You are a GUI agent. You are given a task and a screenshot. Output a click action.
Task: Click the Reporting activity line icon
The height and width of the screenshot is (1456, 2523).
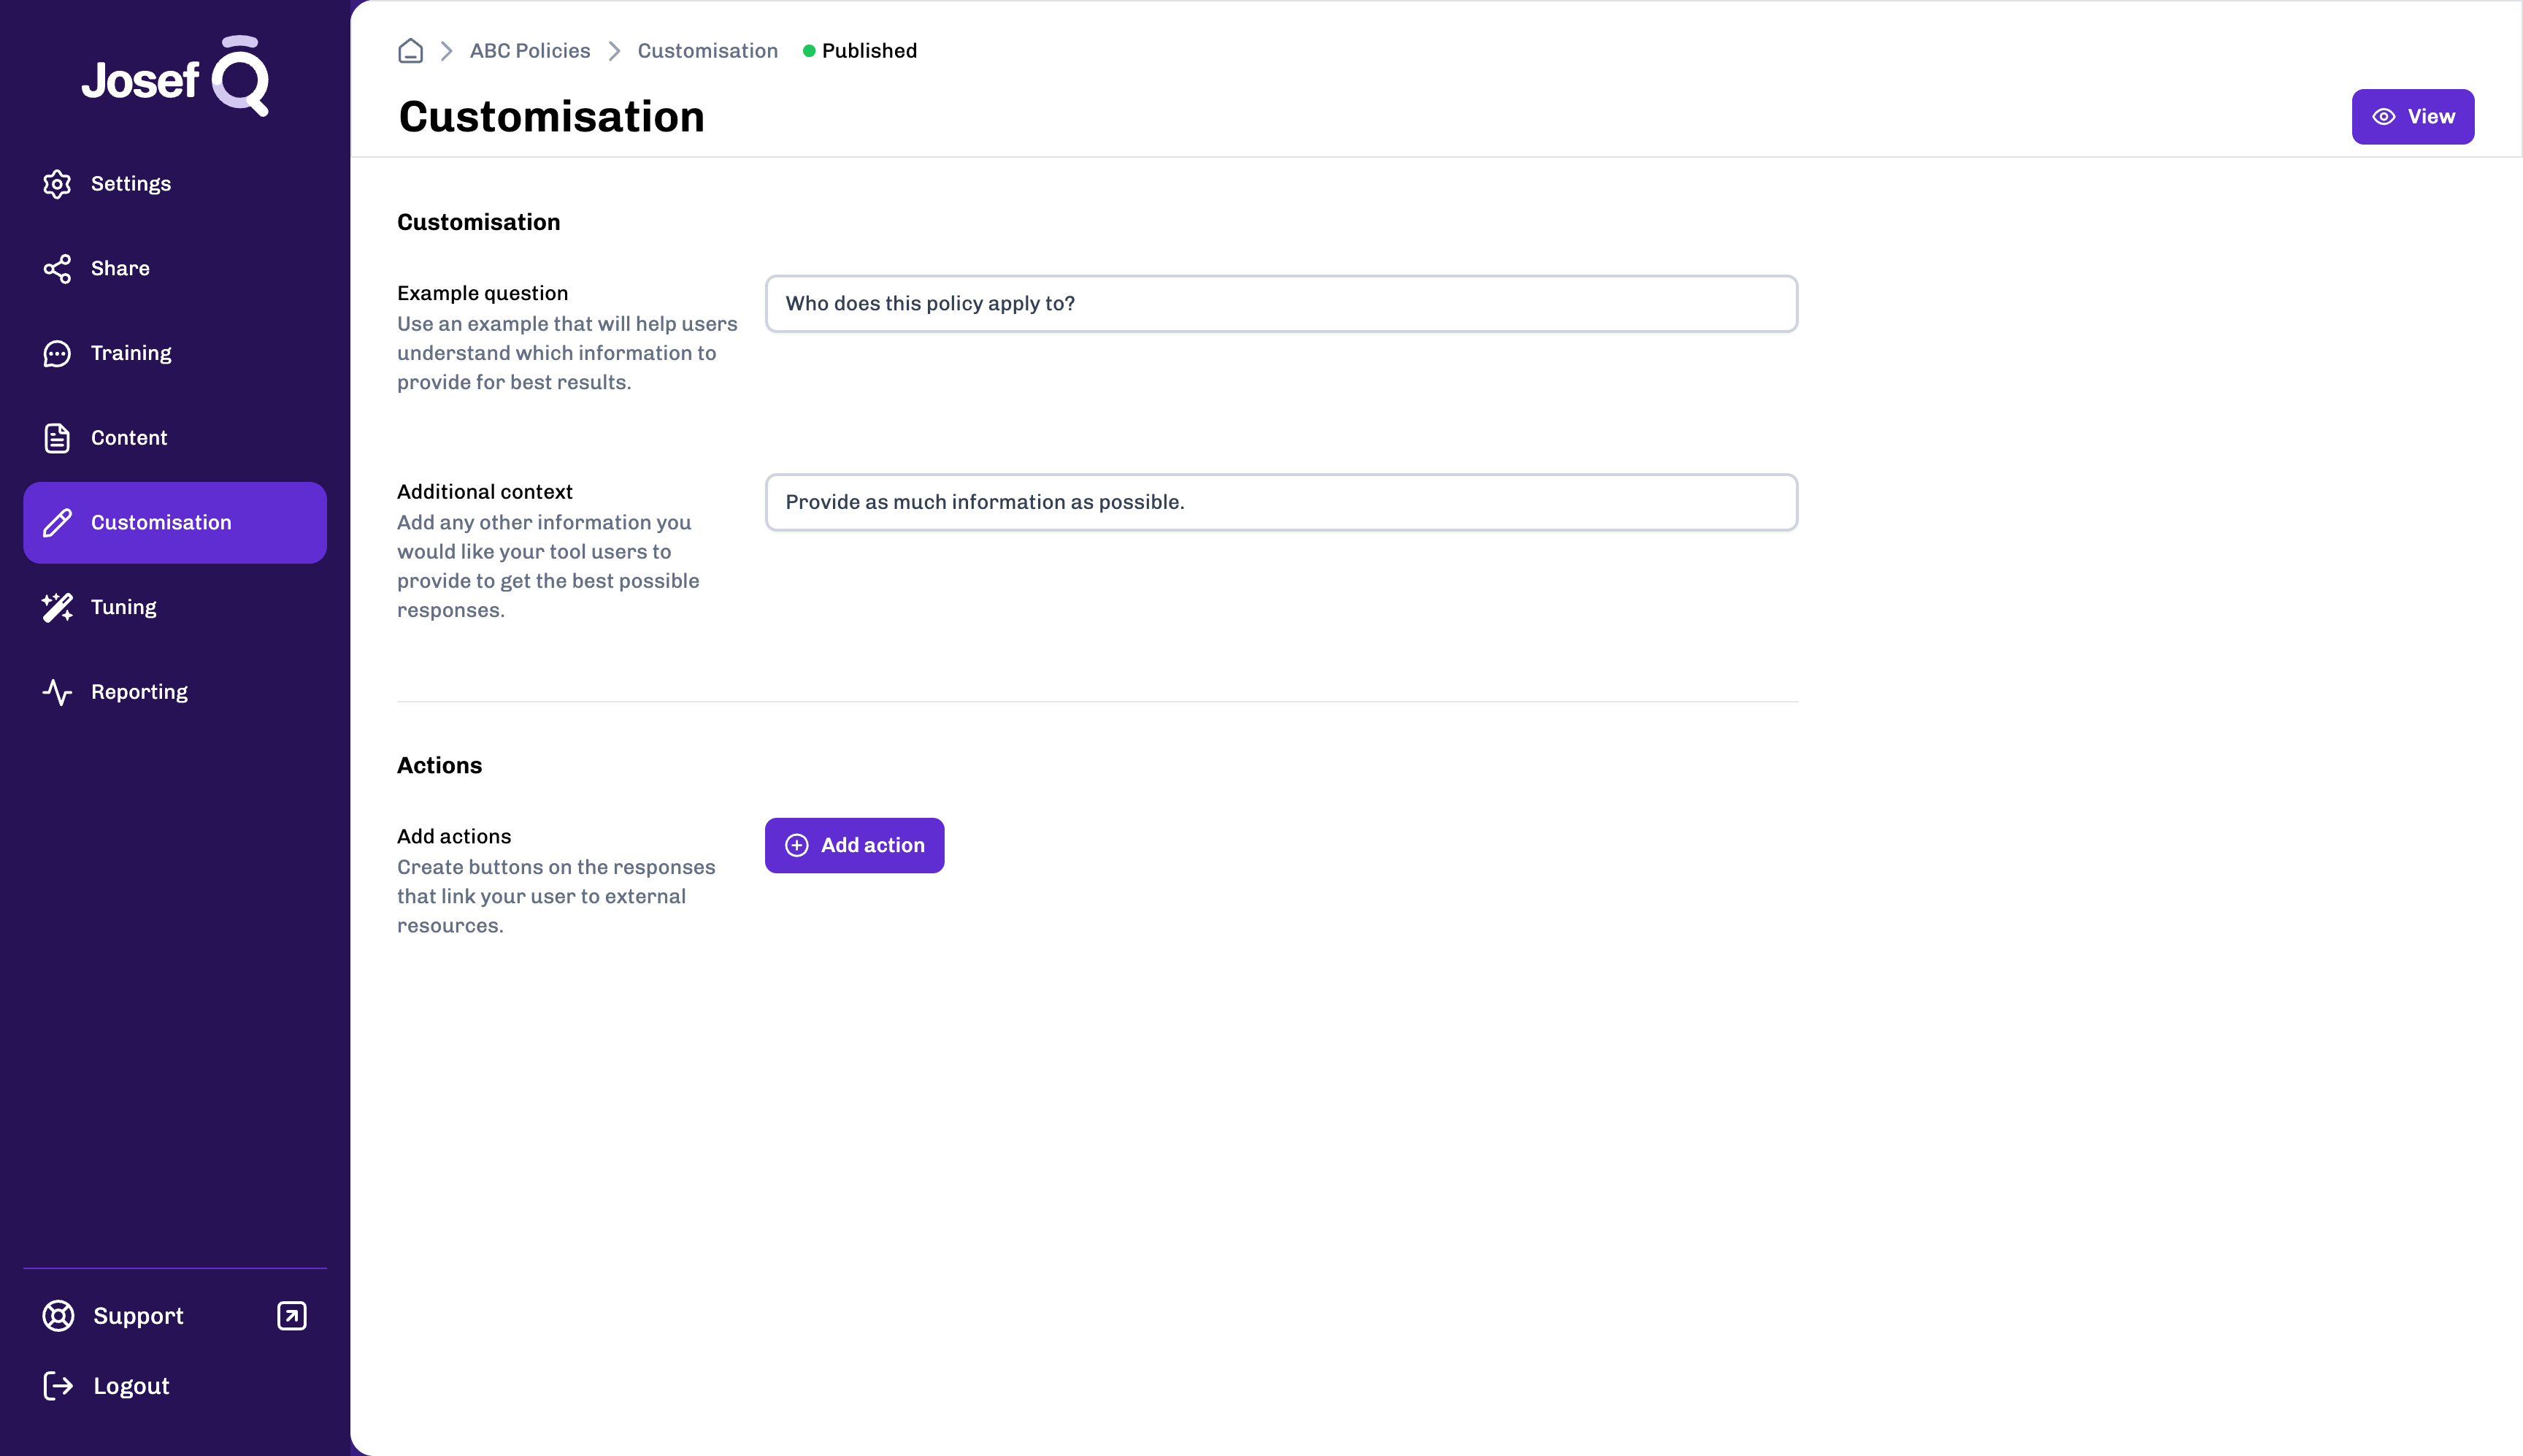pyautogui.click(x=57, y=692)
